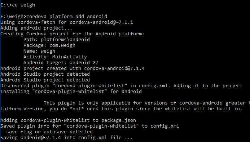Click the "Installing cordova-plugin-whitelist for android" line
Image resolution: width=250 pixels, height=142 pixels.
coord(71,91)
